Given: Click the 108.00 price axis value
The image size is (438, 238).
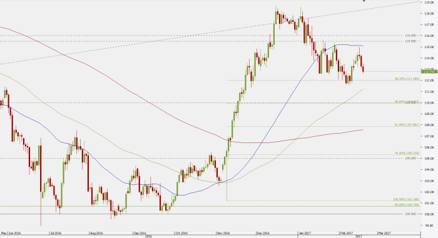Looking at the screenshot, I should click(x=429, y=125).
